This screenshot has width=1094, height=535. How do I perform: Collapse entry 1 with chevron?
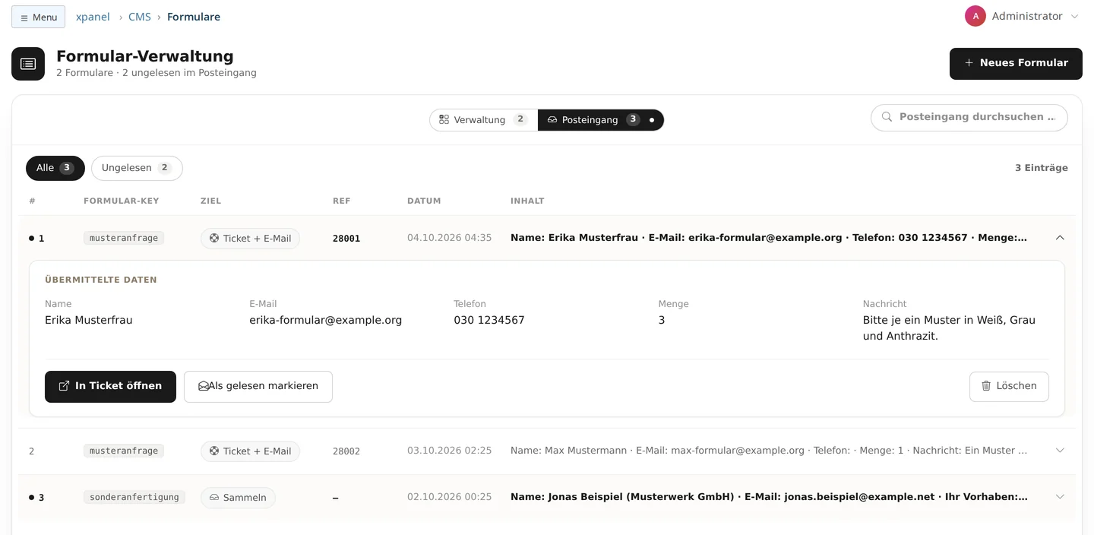tap(1060, 238)
